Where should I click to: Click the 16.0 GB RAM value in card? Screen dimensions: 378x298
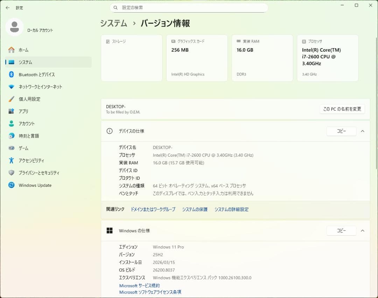(245, 50)
